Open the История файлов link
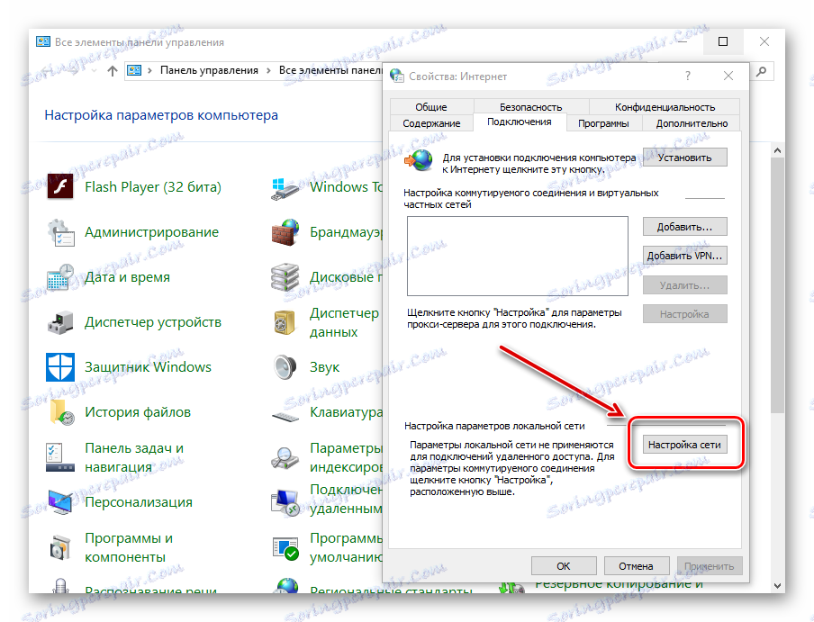814x622 pixels. 138,412
